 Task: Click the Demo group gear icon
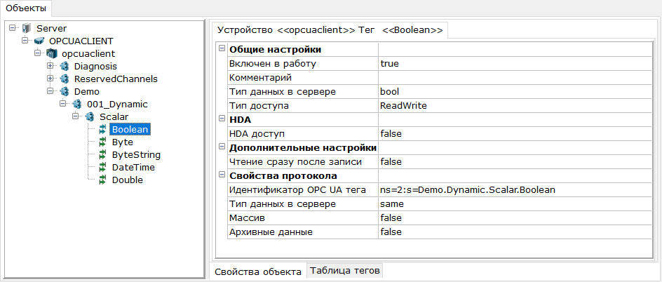64,92
